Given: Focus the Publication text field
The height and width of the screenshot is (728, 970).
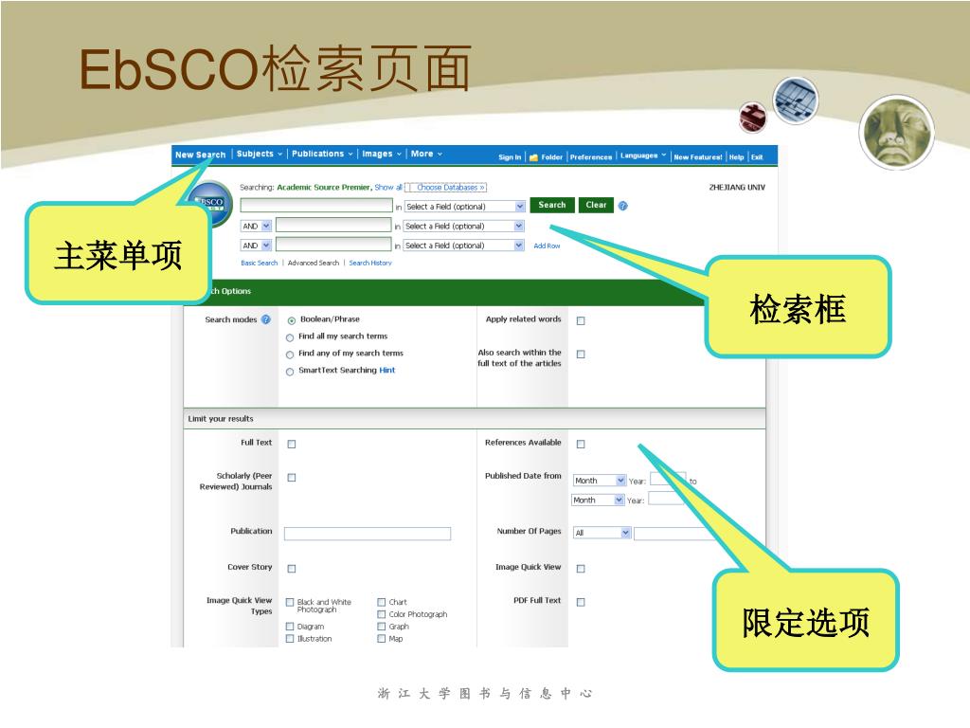Looking at the screenshot, I should tap(368, 534).
